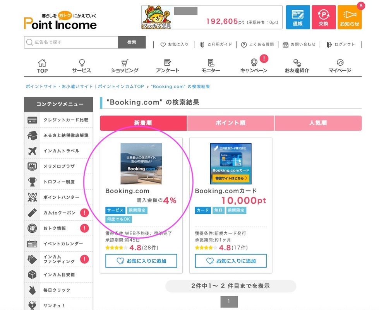Switch to the 人気順 sorting tab
This screenshot has width=379, height=310.
[318, 123]
